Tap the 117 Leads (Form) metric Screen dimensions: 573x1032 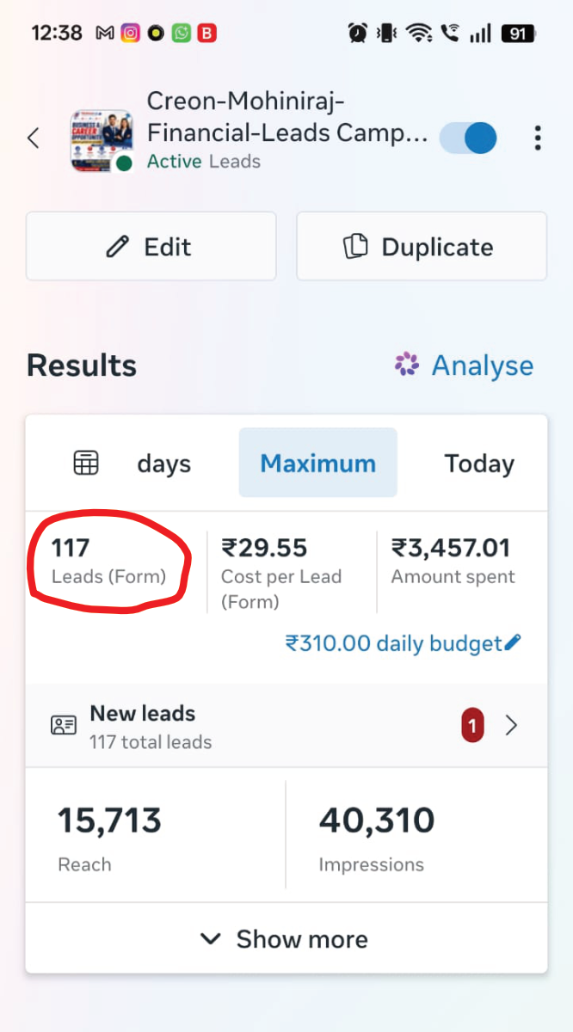click(x=108, y=561)
